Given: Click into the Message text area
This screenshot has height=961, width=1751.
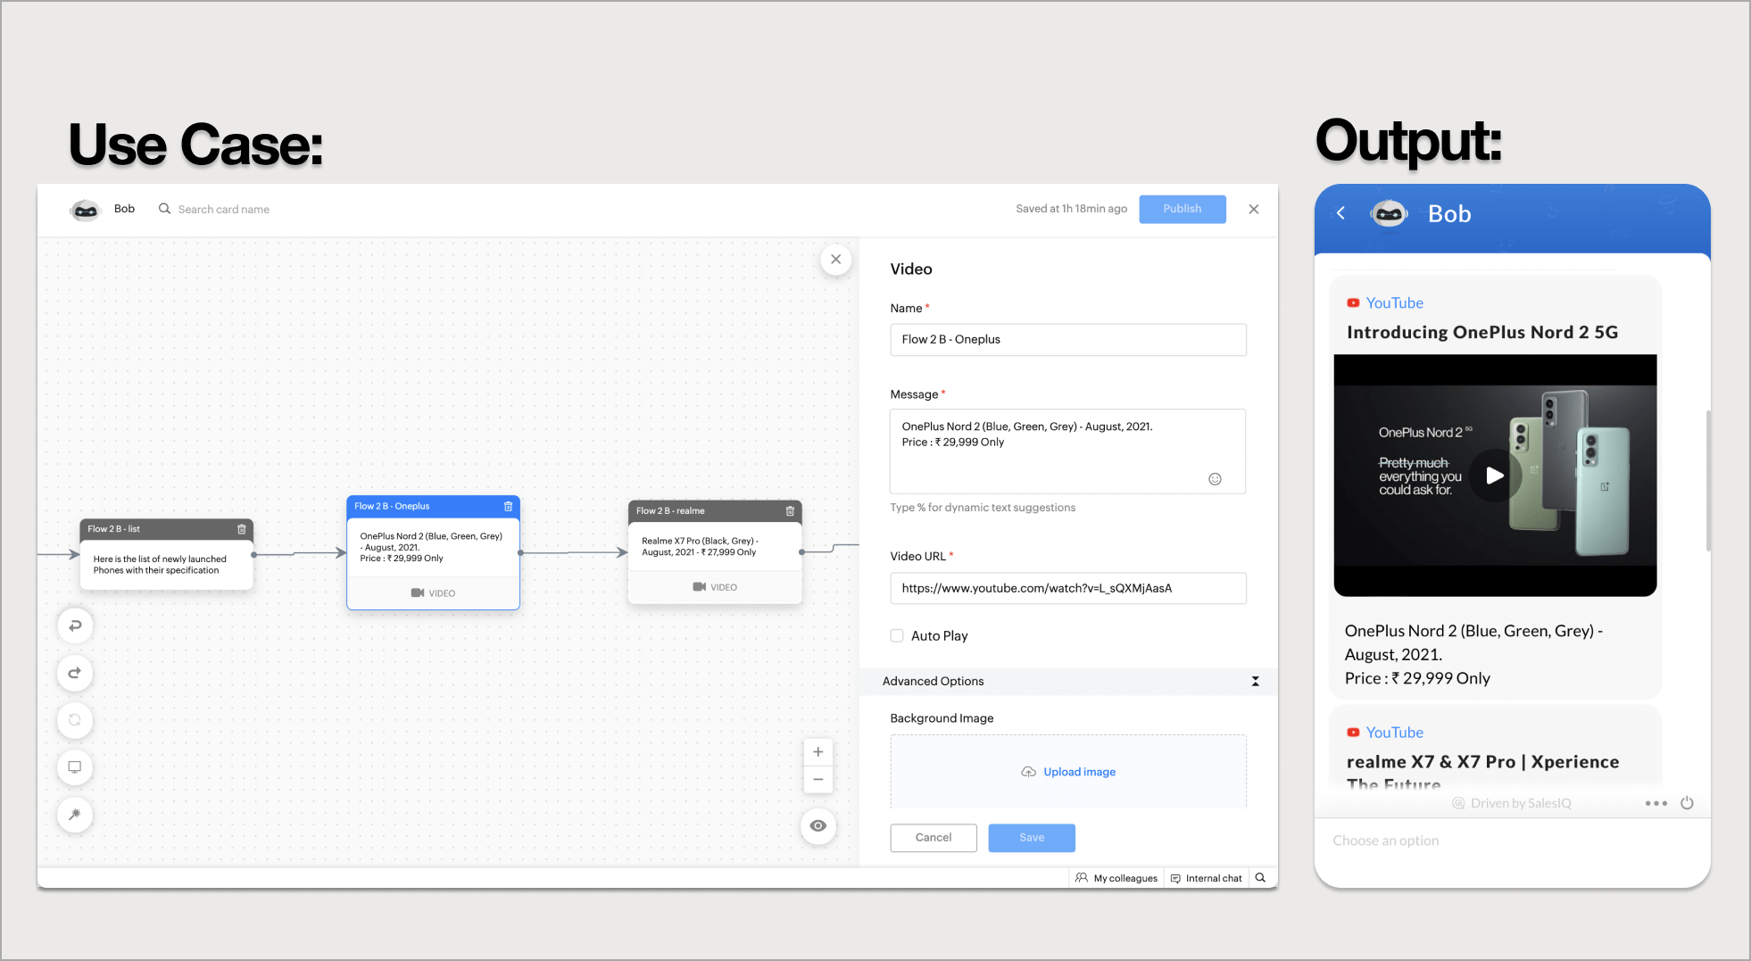Looking at the screenshot, I should tap(1067, 452).
